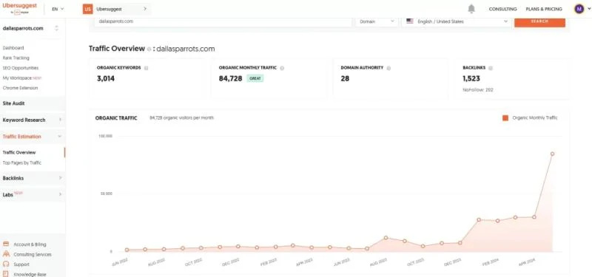The height and width of the screenshot is (277, 592).
Task: Select Traffic Overview sub-item
Action: pos(19,153)
